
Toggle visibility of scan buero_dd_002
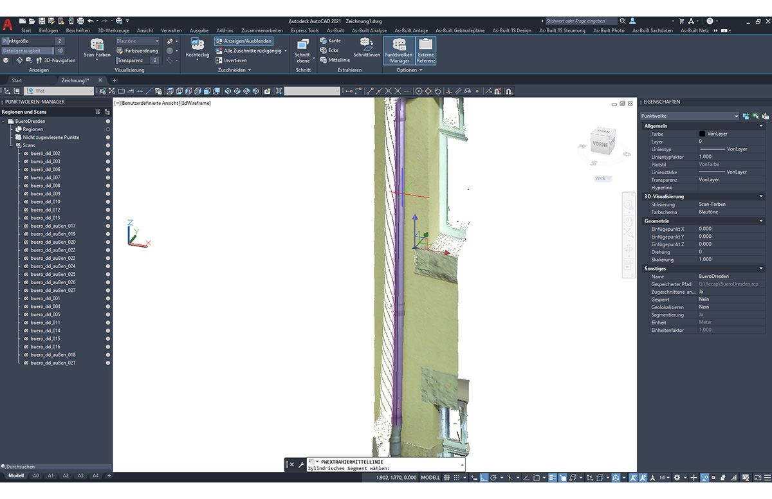[107, 153]
